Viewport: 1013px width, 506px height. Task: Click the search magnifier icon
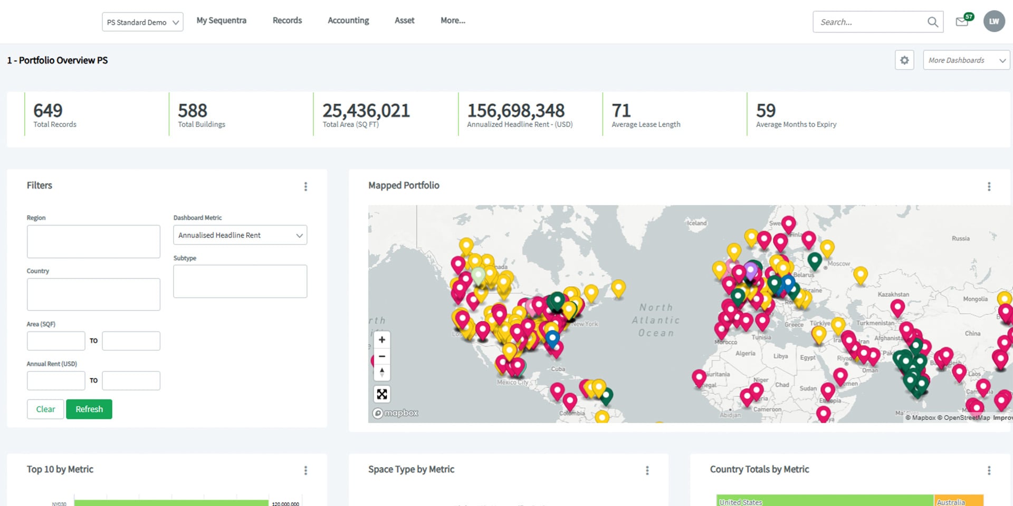(x=933, y=22)
